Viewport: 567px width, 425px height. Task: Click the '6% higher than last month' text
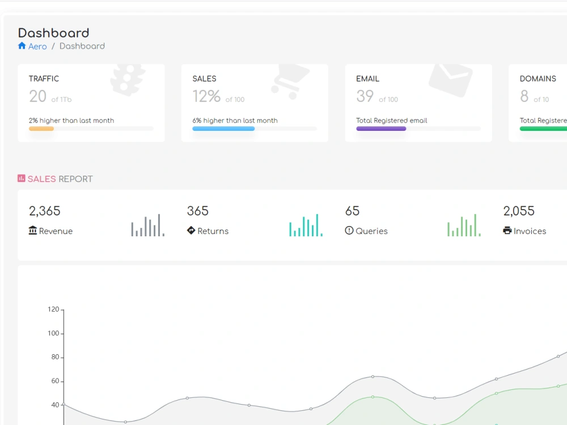(x=235, y=120)
